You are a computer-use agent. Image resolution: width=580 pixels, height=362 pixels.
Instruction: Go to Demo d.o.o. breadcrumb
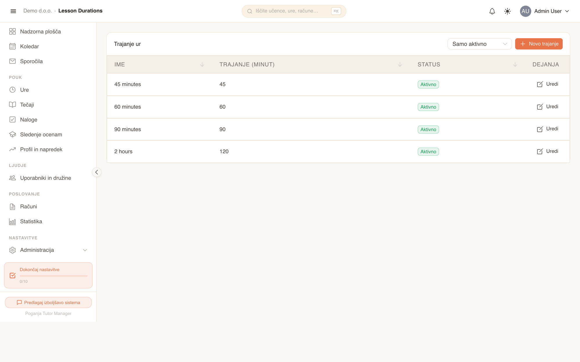(37, 11)
